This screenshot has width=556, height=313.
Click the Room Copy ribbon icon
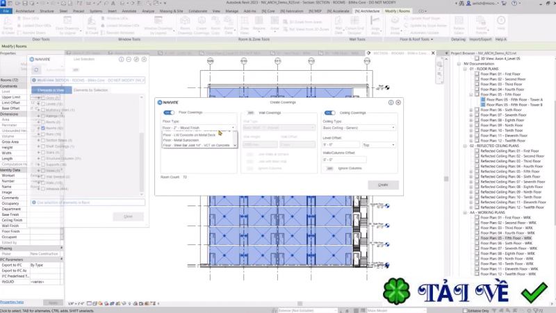[x=215, y=25]
